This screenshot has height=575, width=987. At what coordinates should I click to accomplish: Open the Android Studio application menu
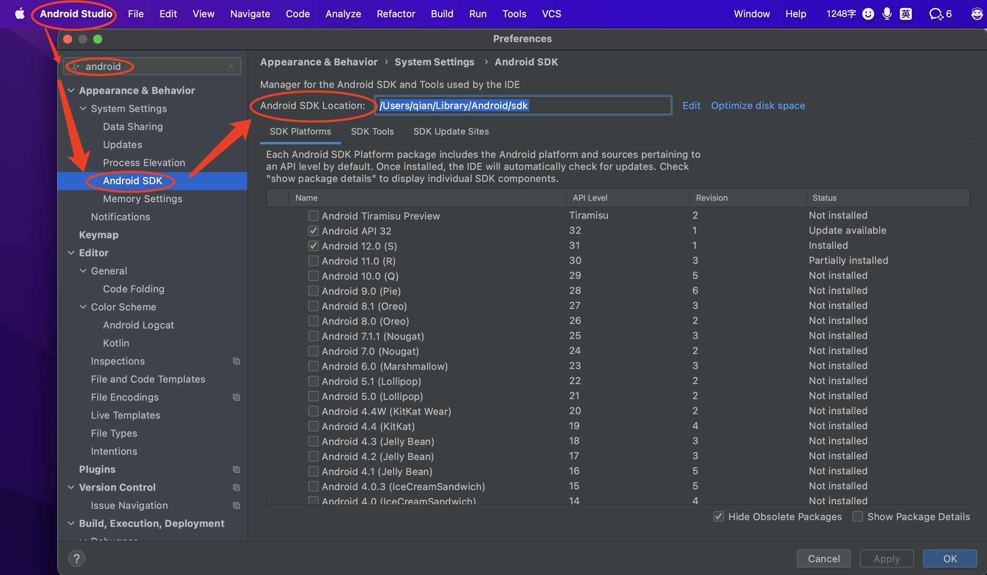click(x=76, y=14)
